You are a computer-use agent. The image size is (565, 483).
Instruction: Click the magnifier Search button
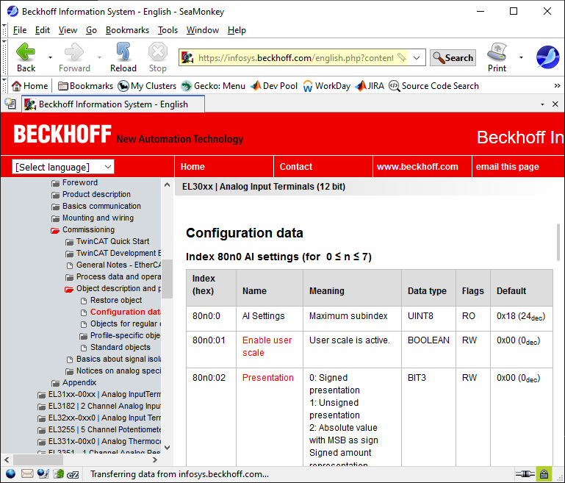click(453, 58)
